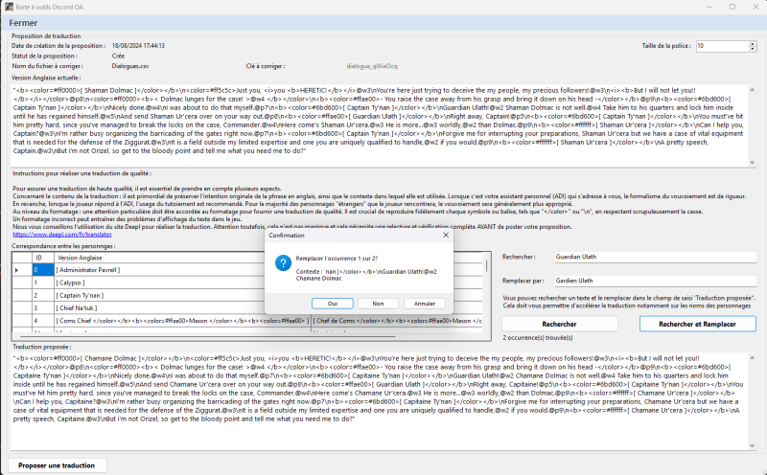Minimize the Boîte à outils window

click(x=709, y=7)
